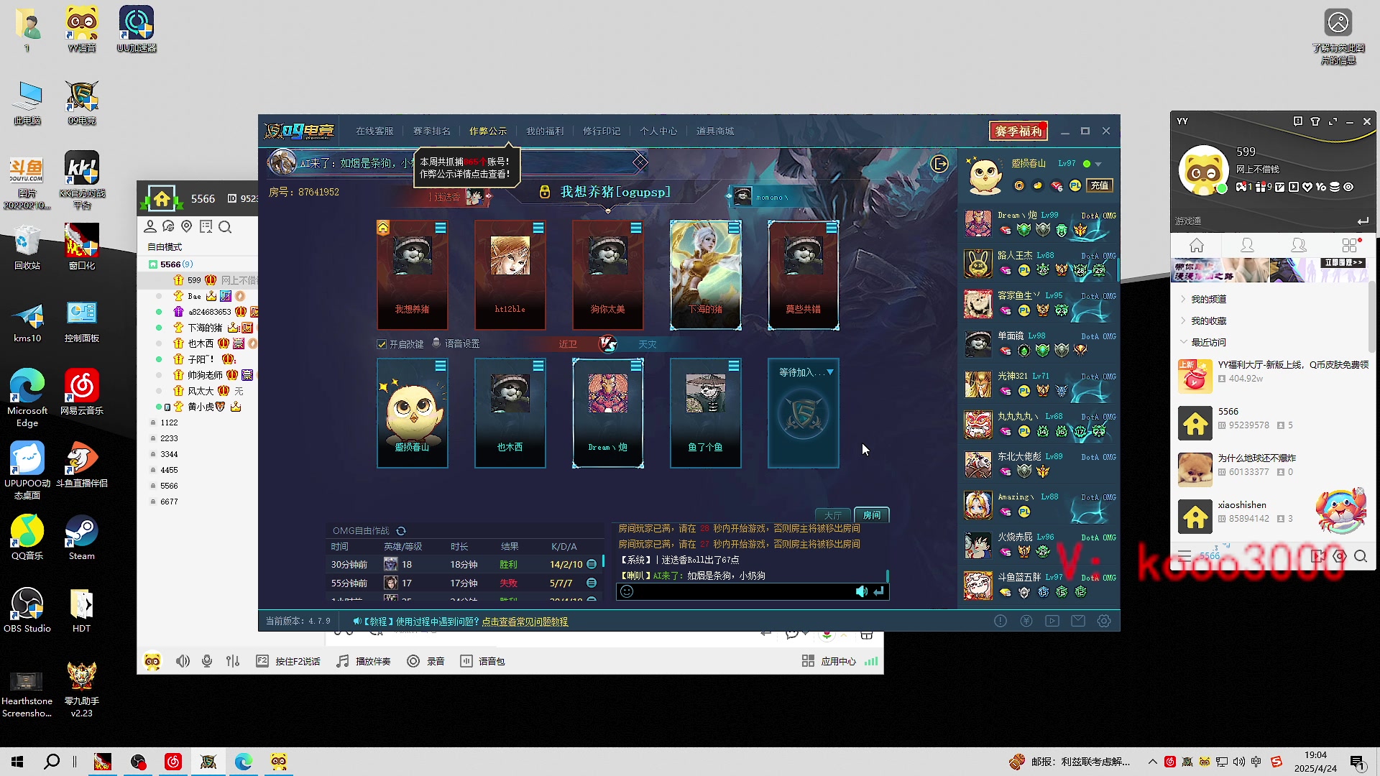Toggle 录音 recording in YY channel
The height and width of the screenshot is (776, 1380).
click(425, 661)
